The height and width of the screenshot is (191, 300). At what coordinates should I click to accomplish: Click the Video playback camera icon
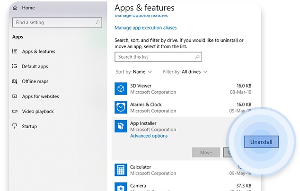coord(15,111)
